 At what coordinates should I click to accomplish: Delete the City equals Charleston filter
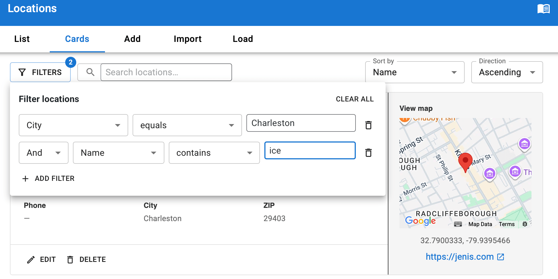click(x=369, y=125)
